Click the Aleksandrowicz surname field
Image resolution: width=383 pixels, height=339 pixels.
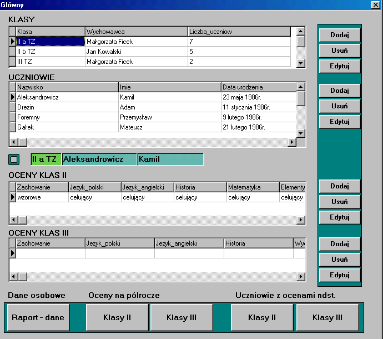[99, 159]
